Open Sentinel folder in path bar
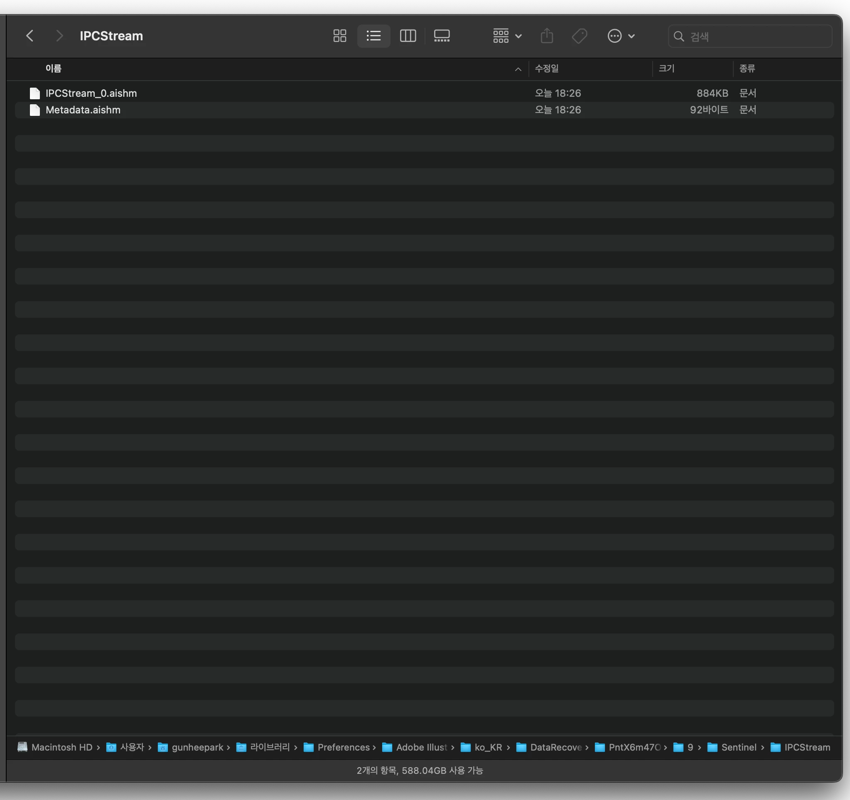The width and height of the screenshot is (850, 800). [x=738, y=747]
